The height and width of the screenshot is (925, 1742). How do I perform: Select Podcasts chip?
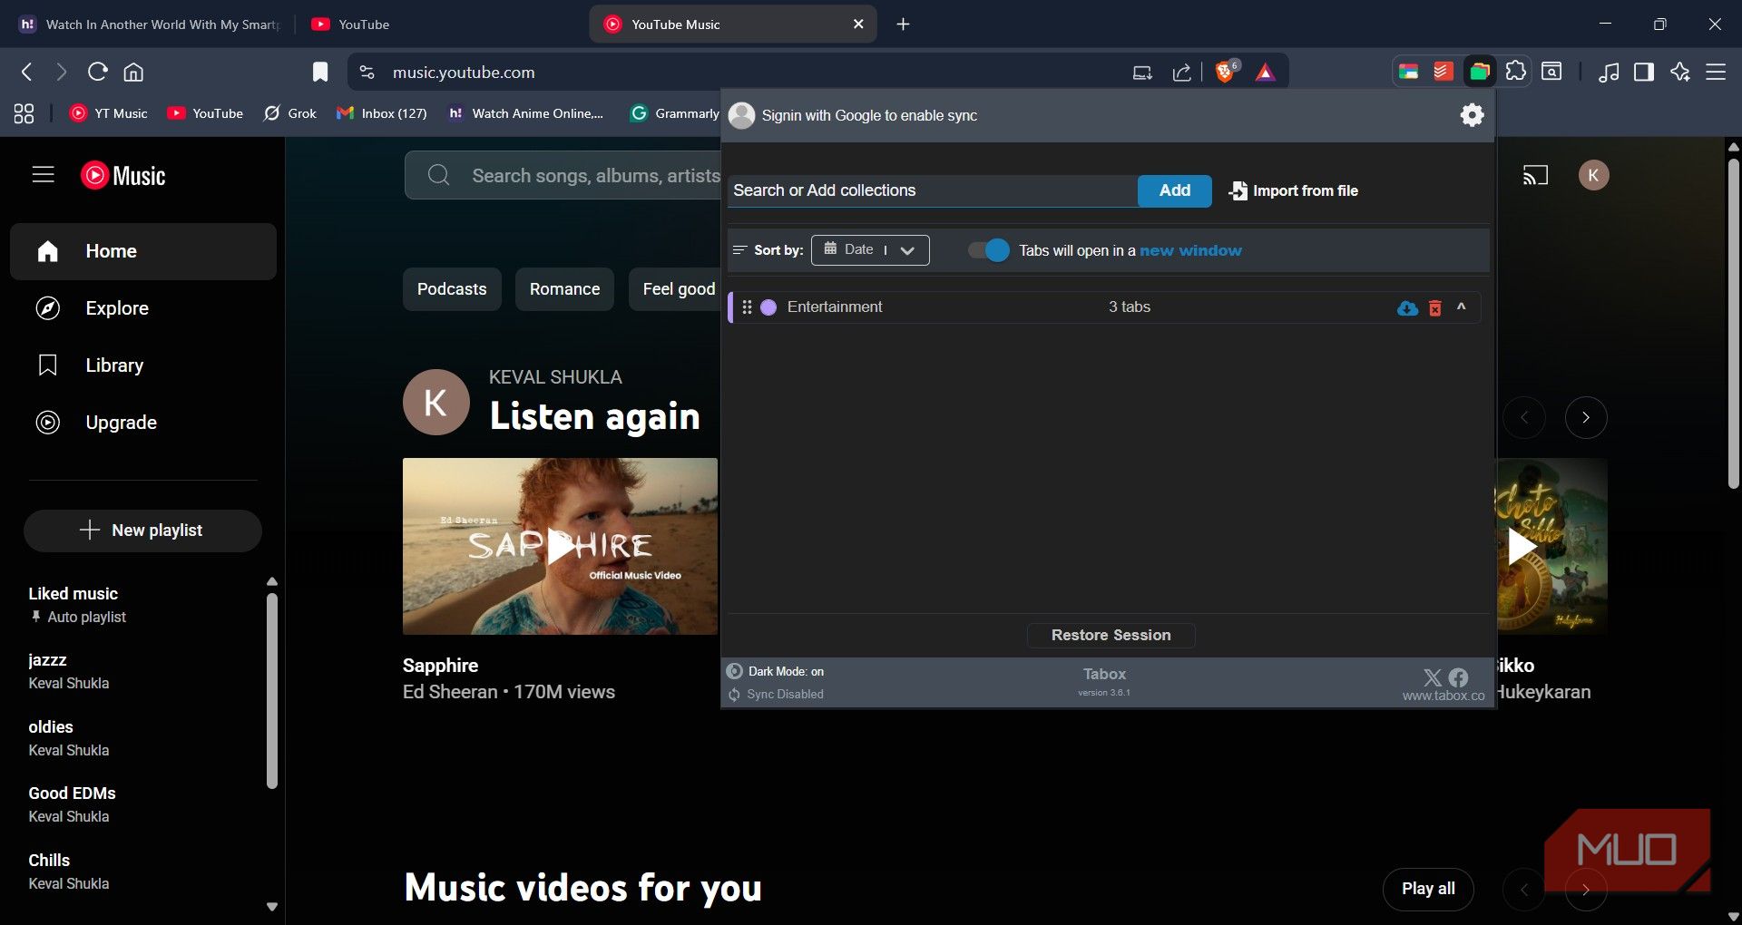[x=452, y=289]
